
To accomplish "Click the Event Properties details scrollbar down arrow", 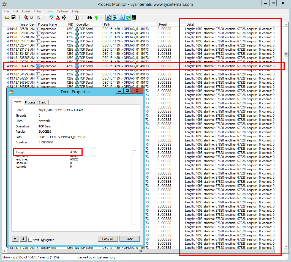I will click(x=134, y=225).
